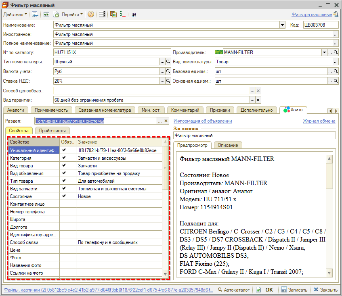Switch to the Применяемость tab
Screen dimensions: 342x296
click(51, 110)
